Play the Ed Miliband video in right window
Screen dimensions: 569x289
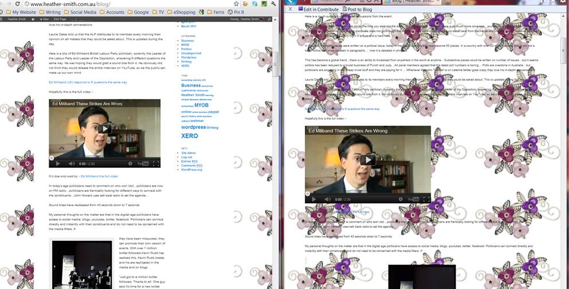coord(368,160)
